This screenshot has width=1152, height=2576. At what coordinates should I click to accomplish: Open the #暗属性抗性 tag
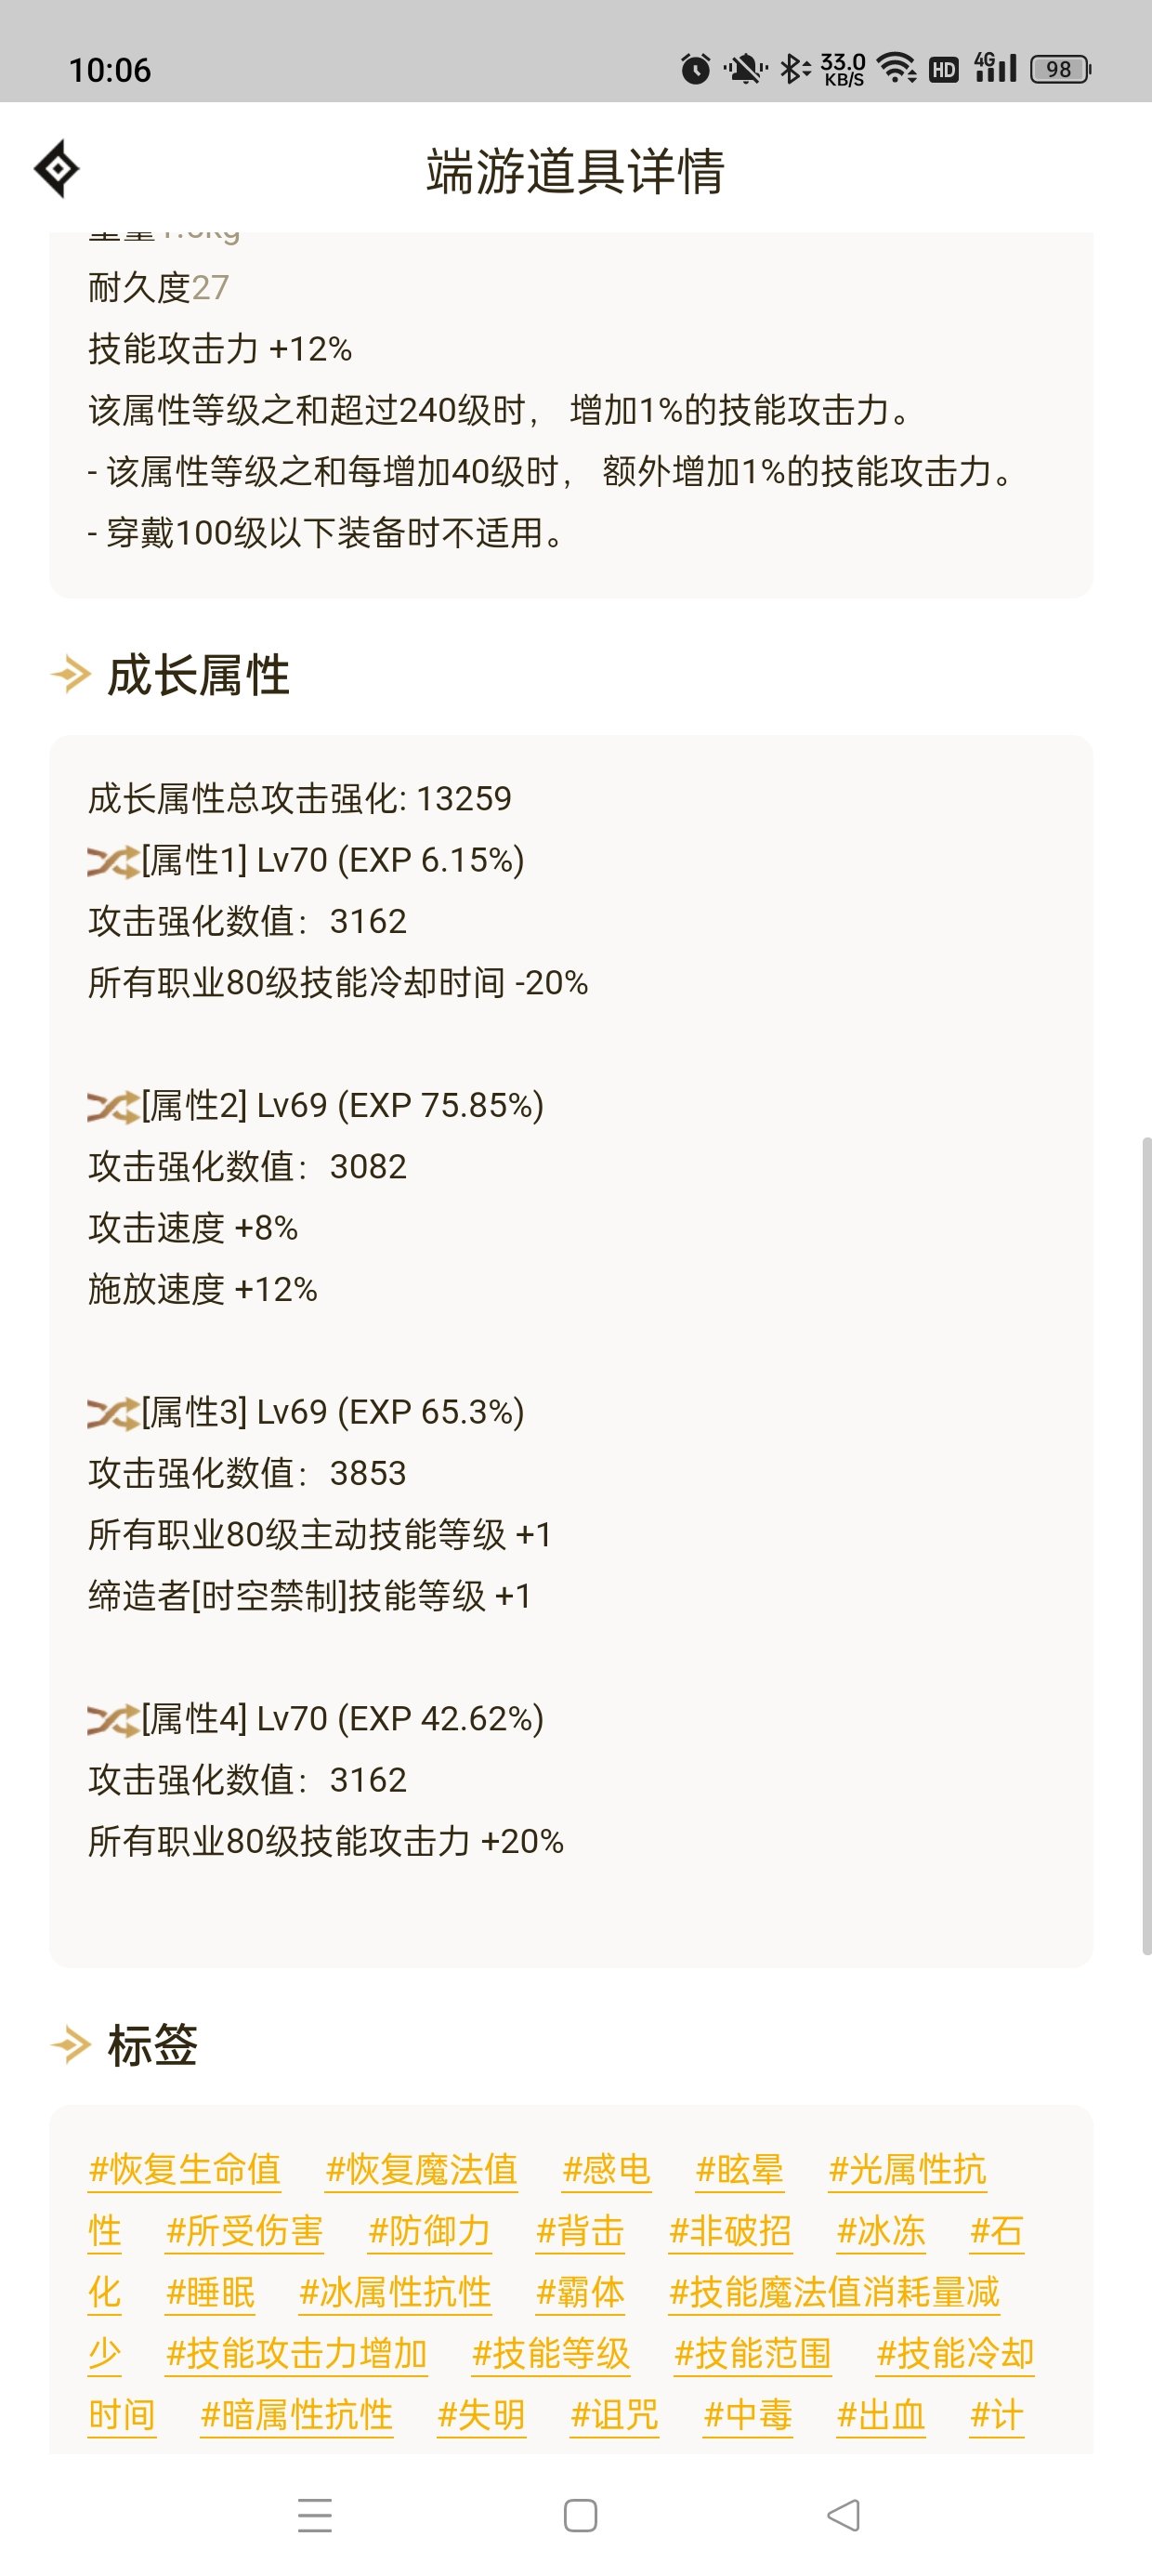pyautogui.click(x=297, y=2415)
